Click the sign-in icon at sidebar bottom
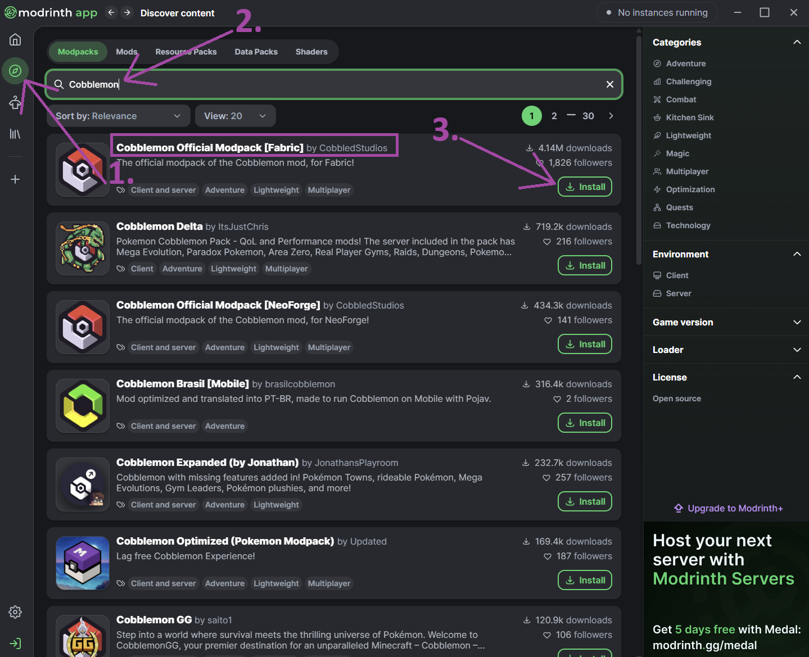This screenshot has width=809, height=657. coord(15,644)
